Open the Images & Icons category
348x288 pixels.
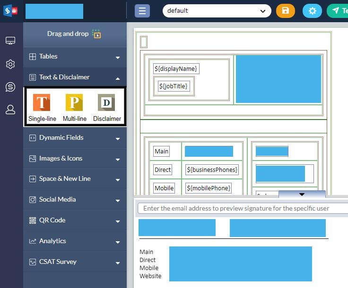tap(75, 159)
